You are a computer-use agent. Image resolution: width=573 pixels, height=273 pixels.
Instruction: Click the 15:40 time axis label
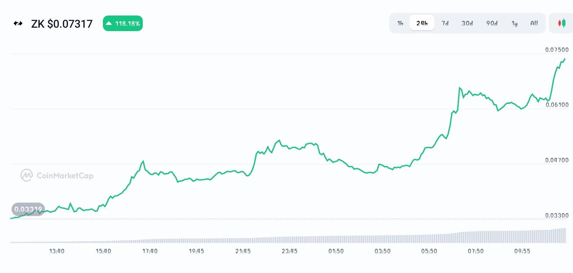pyautogui.click(x=103, y=251)
